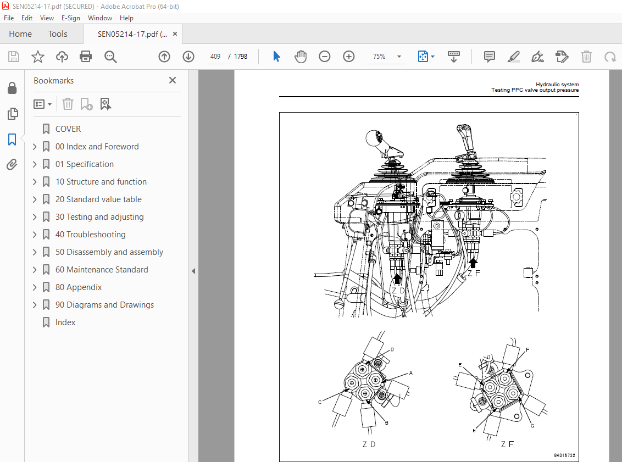This screenshot has width=622, height=462.
Task: Toggle the bookmarks side panel icon
Action: click(x=12, y=139)
